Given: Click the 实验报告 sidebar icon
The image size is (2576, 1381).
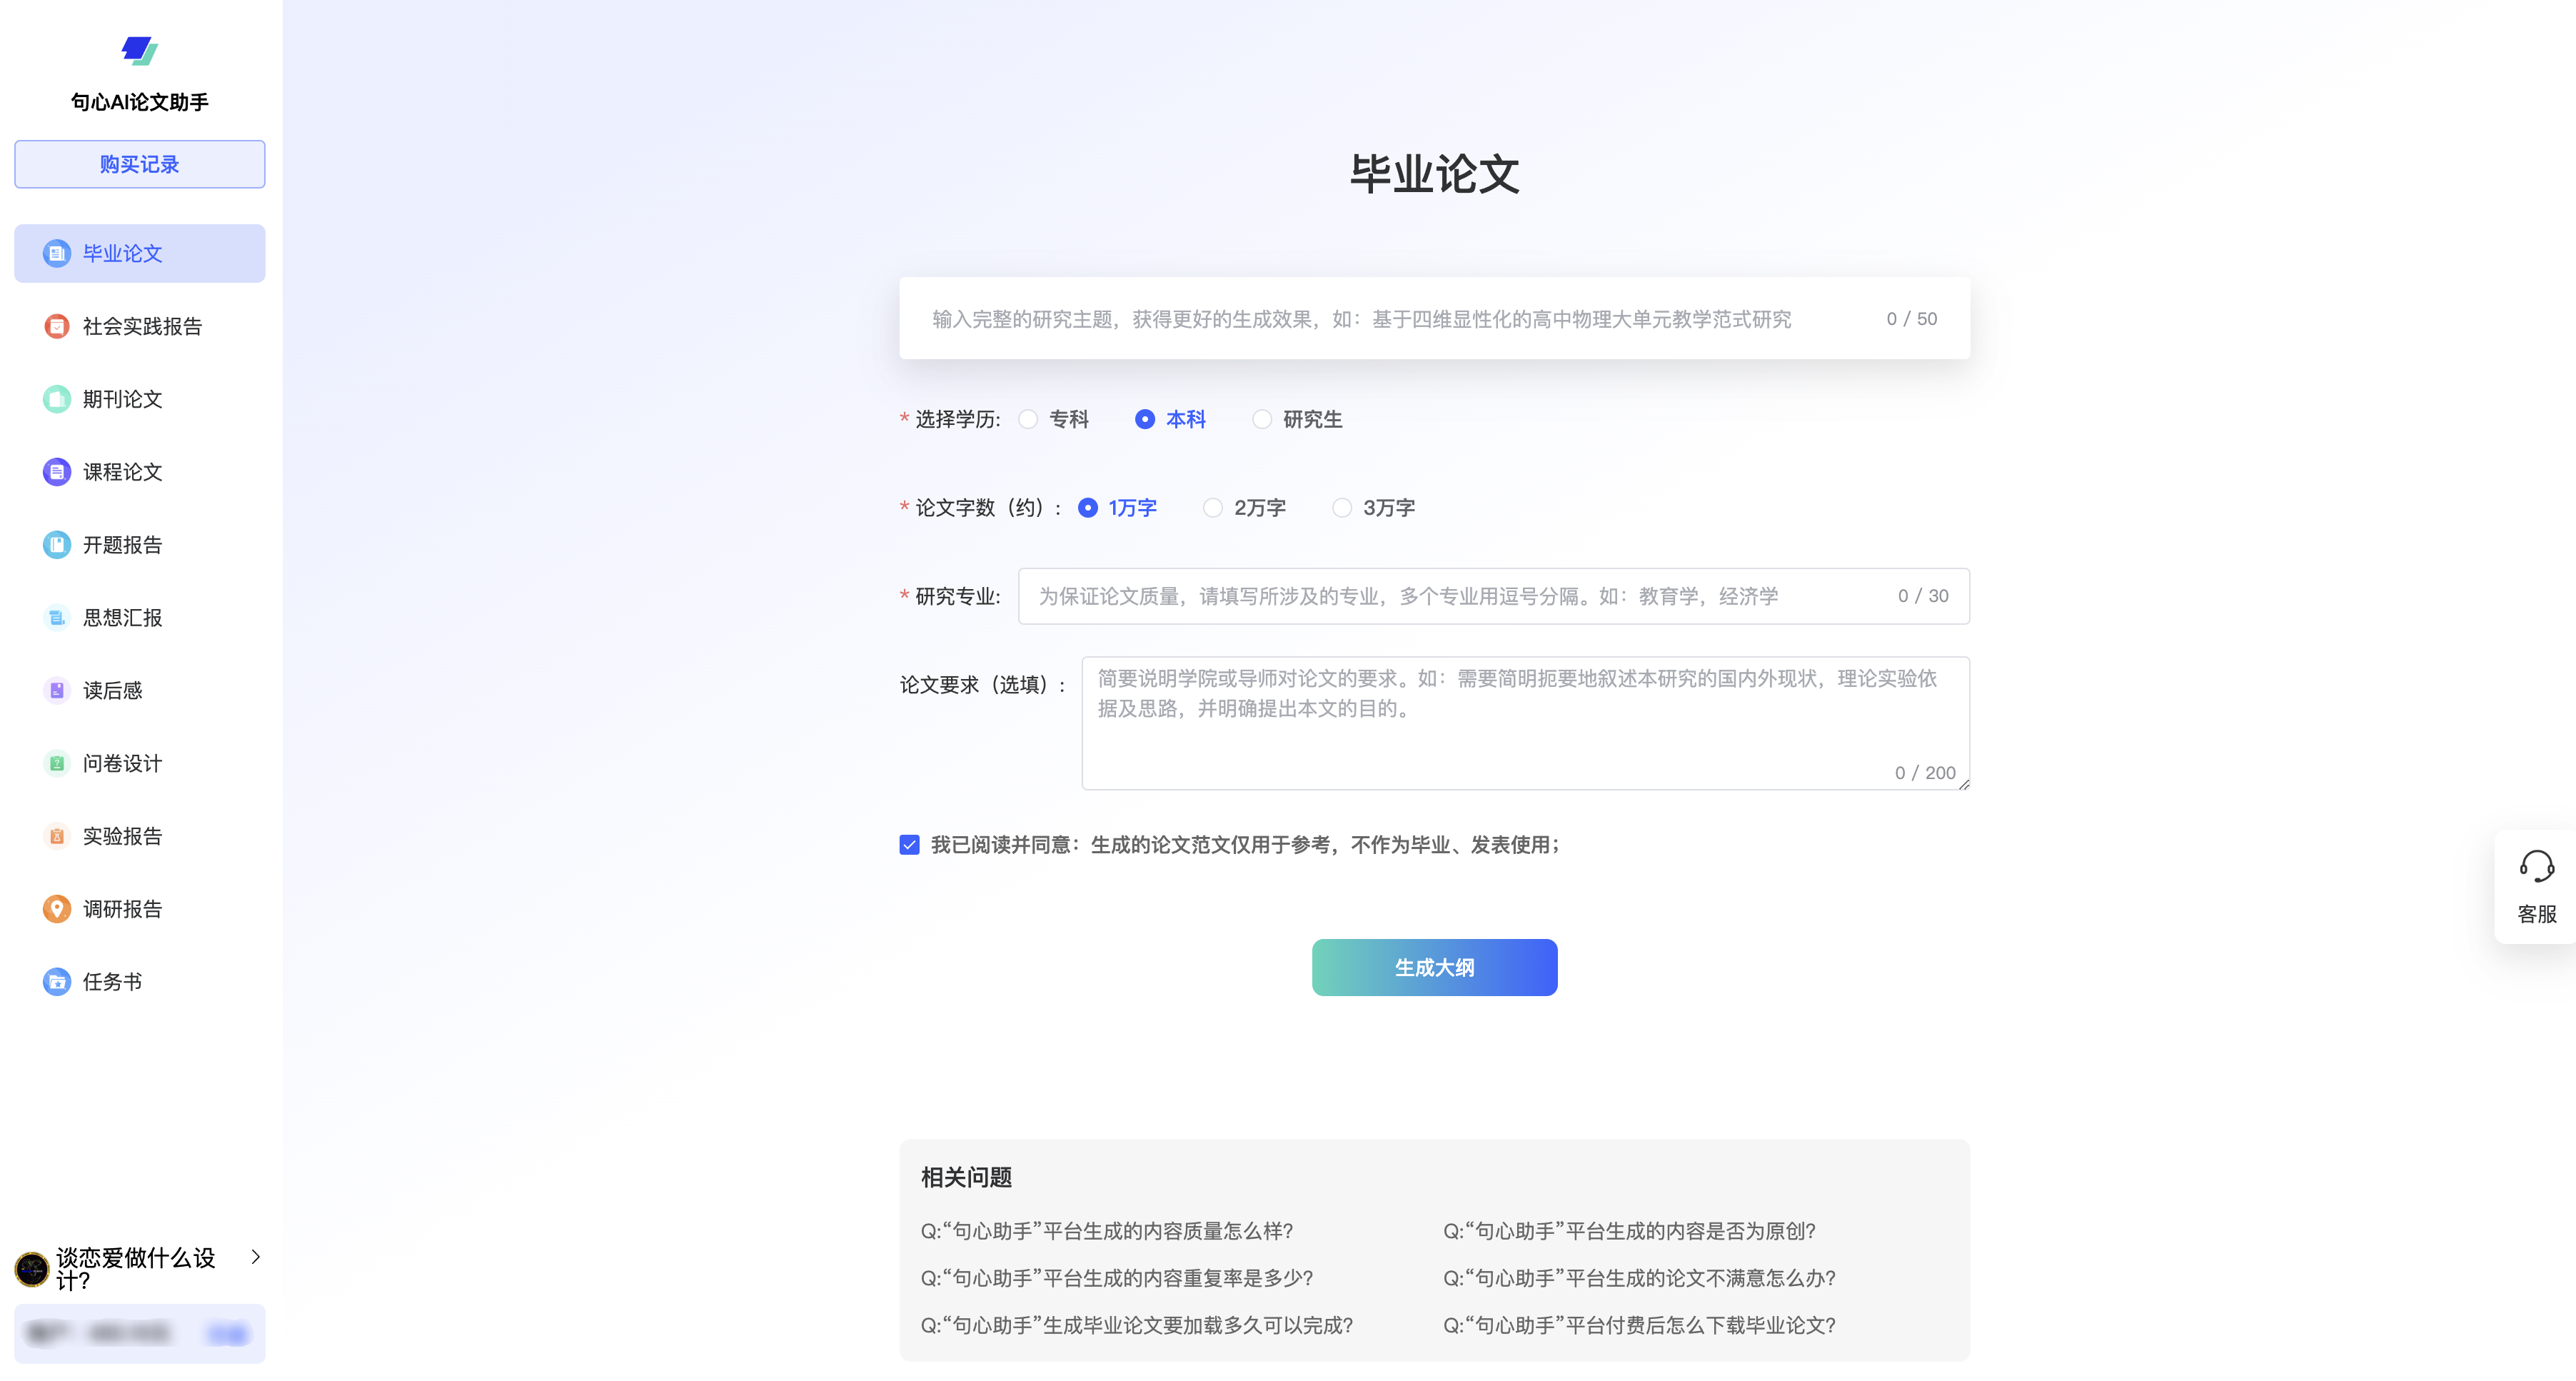Looking at the screenshot, I should click(57, 836).
